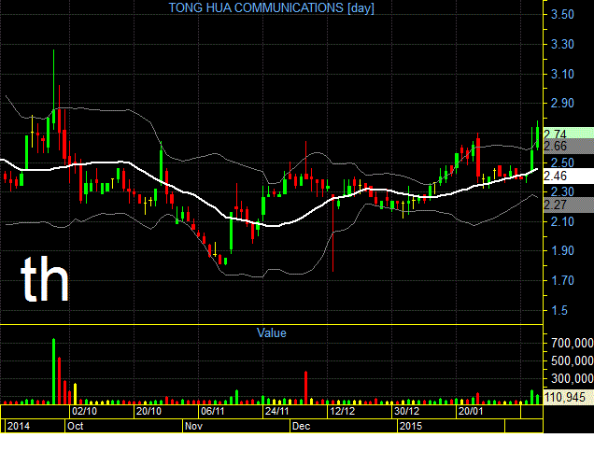
Task: Select the 2014 year label
Action: click(19, 426)
